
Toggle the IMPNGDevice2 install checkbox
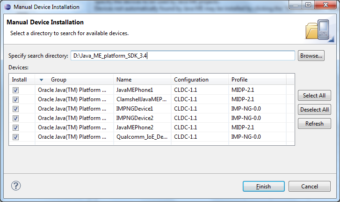coord(16,118)
